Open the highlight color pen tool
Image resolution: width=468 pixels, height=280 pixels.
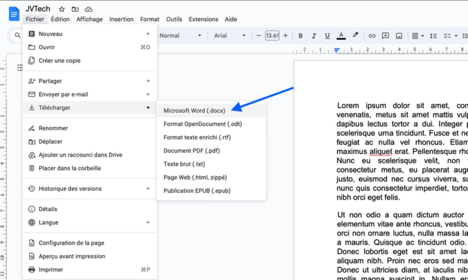pos(355,35)
